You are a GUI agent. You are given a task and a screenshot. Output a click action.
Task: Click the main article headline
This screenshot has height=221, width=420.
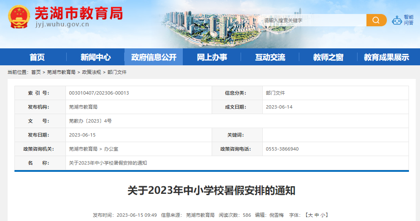tap(211, 190)
